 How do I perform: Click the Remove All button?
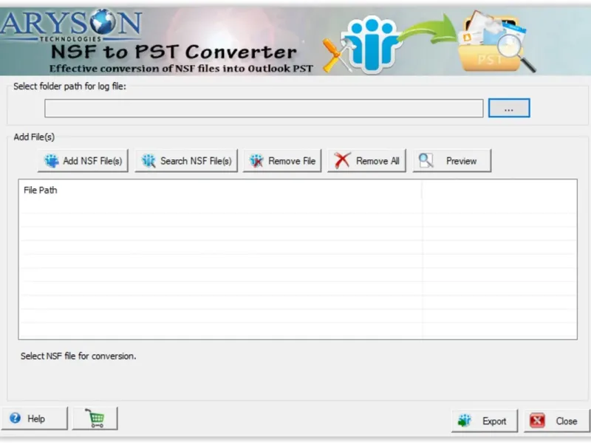pos(366,161)
